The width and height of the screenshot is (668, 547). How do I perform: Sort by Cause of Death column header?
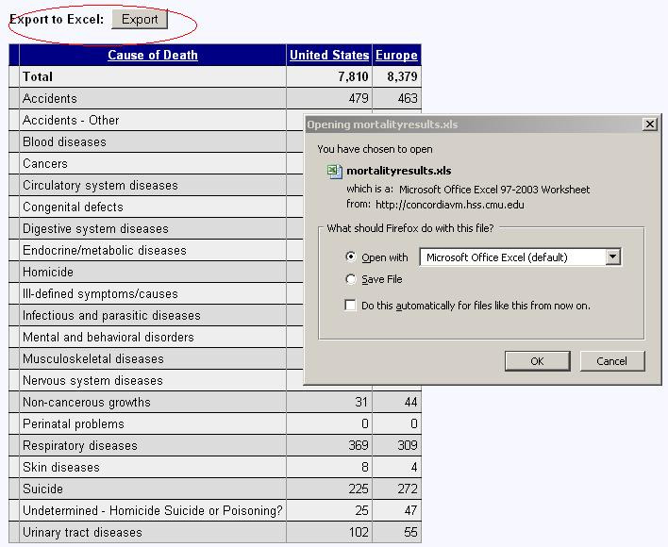[x=153, y=55]
